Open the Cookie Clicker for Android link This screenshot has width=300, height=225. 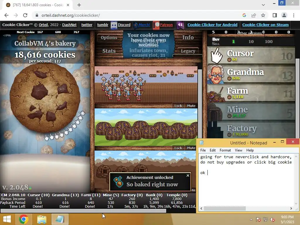click(x=212, y=25)
